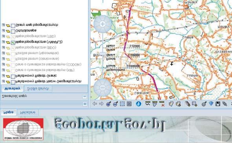Click the round minus zoom dial on map
The image size is (232, 143).
point(102,88)
